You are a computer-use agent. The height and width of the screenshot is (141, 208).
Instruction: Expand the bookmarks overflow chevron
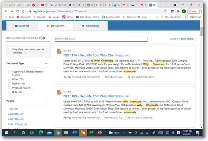(156, 17)
